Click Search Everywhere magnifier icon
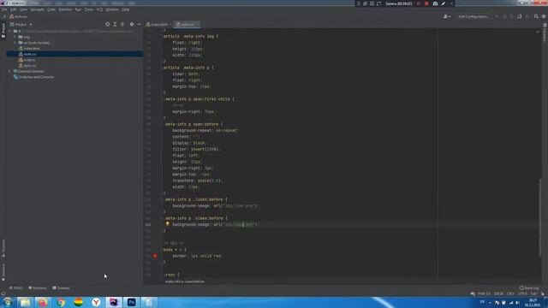This screenshot has width=548, height=308. click(x=536, y=16)
